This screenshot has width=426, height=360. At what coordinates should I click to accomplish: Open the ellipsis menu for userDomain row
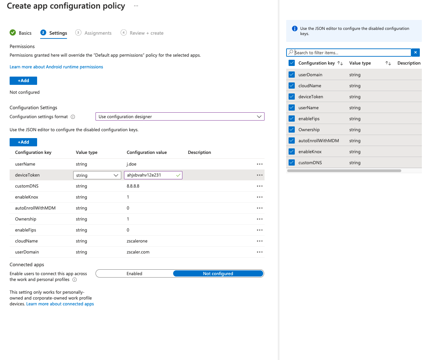[x=259, y=252]
